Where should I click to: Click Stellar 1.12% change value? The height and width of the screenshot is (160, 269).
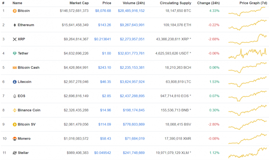click(214, 153)
